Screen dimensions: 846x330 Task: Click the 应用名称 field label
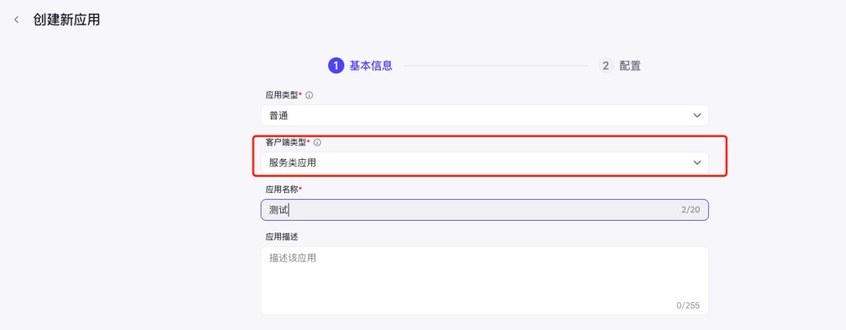tap(282, 190)
